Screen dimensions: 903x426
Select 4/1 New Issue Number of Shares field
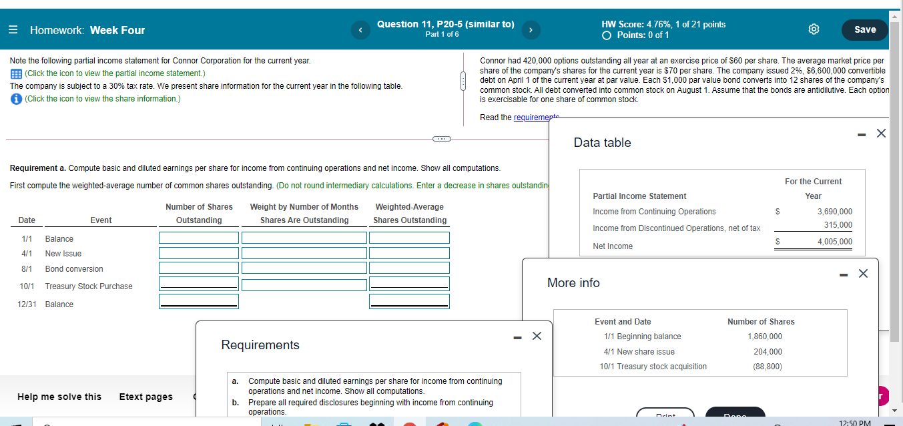[199, 253]
